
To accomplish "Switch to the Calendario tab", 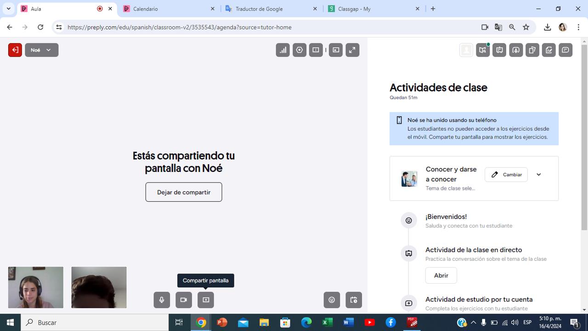I will [168, 9].
